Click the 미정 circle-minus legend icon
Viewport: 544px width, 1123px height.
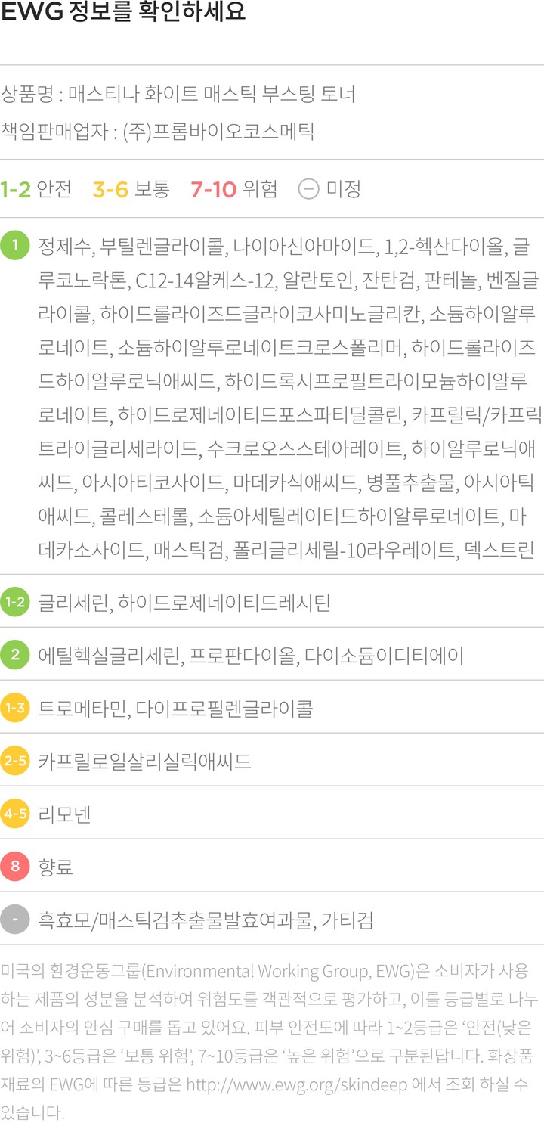point(308,188)
